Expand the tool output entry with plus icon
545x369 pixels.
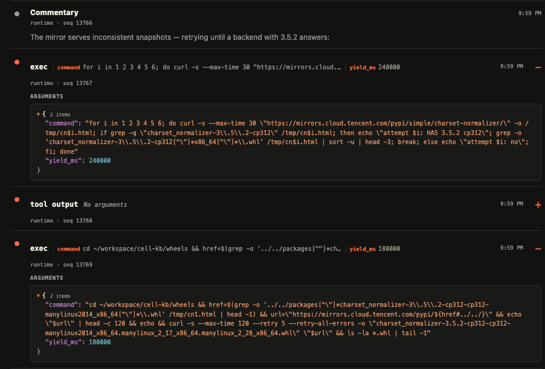[x=538, y=205]
